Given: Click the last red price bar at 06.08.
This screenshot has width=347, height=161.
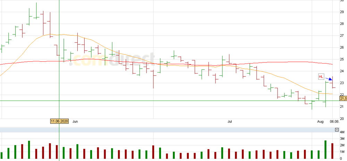Looking at the screenshot, I should 332,83.
